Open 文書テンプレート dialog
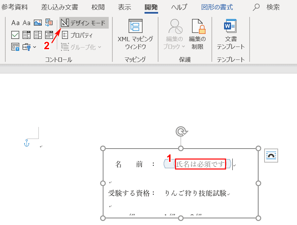Image resolution: width=297 pixels, height=225 pixels. [x=231, y=34]
